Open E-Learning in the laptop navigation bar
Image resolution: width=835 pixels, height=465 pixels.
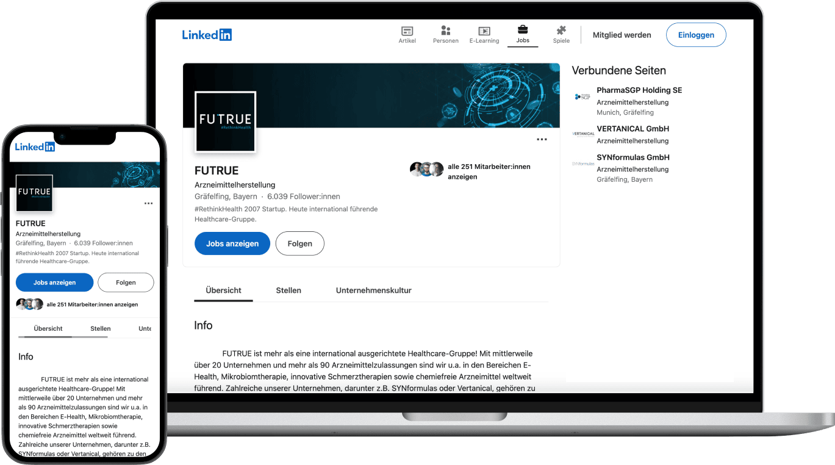pos(484,35)
